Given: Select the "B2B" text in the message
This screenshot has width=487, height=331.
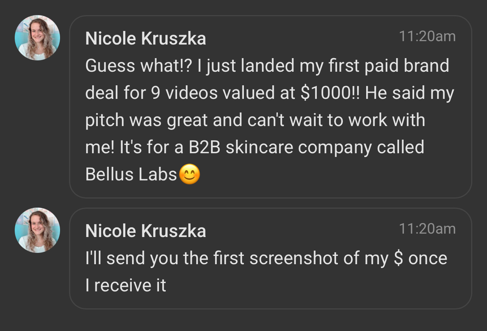Looking at the screenshot, I should [204, 147].
